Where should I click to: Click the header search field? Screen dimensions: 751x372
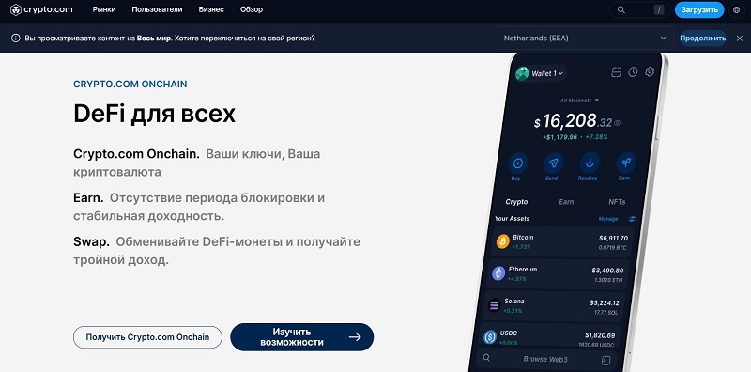640,9
